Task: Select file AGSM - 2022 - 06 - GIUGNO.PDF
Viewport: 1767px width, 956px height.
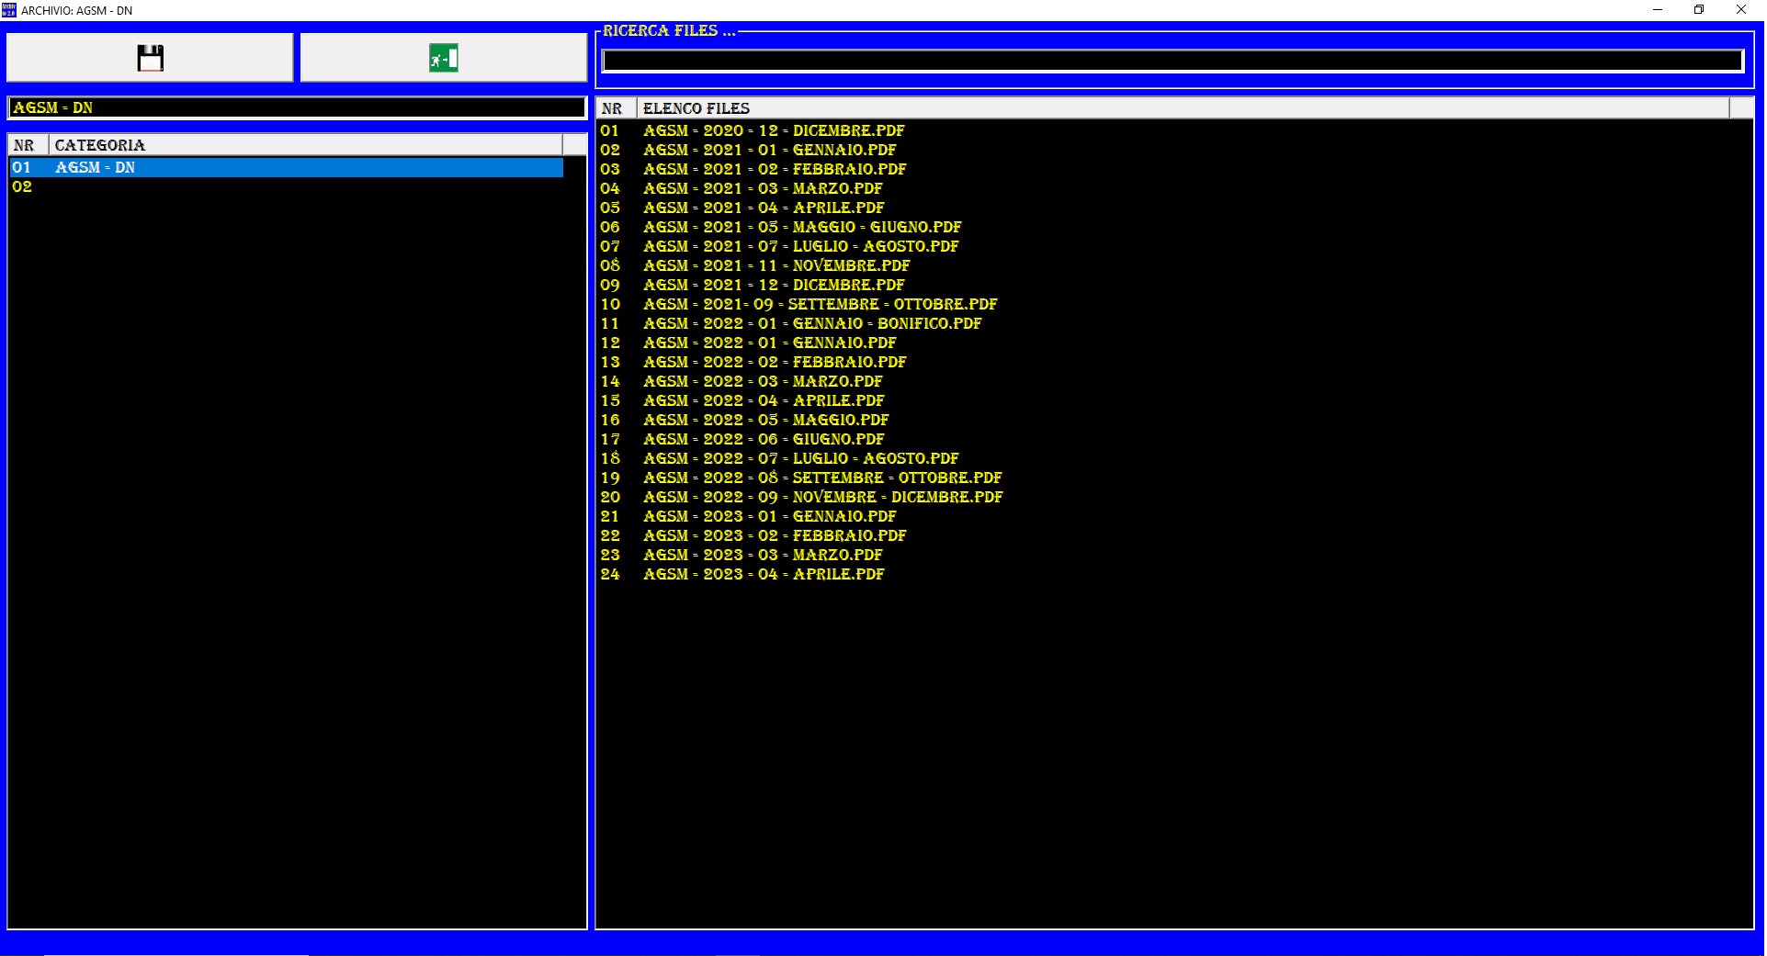Action: point(764,439)
